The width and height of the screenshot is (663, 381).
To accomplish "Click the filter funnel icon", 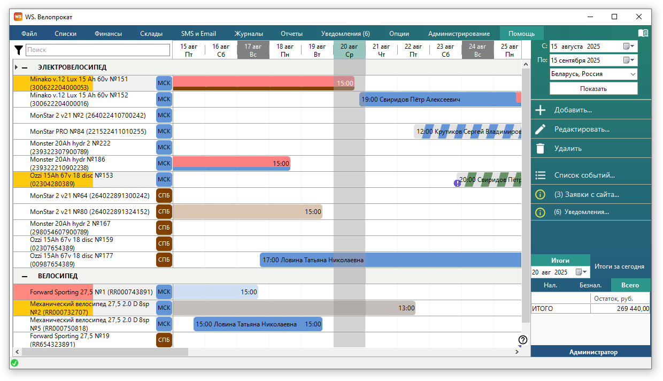I will click(19, 50).
